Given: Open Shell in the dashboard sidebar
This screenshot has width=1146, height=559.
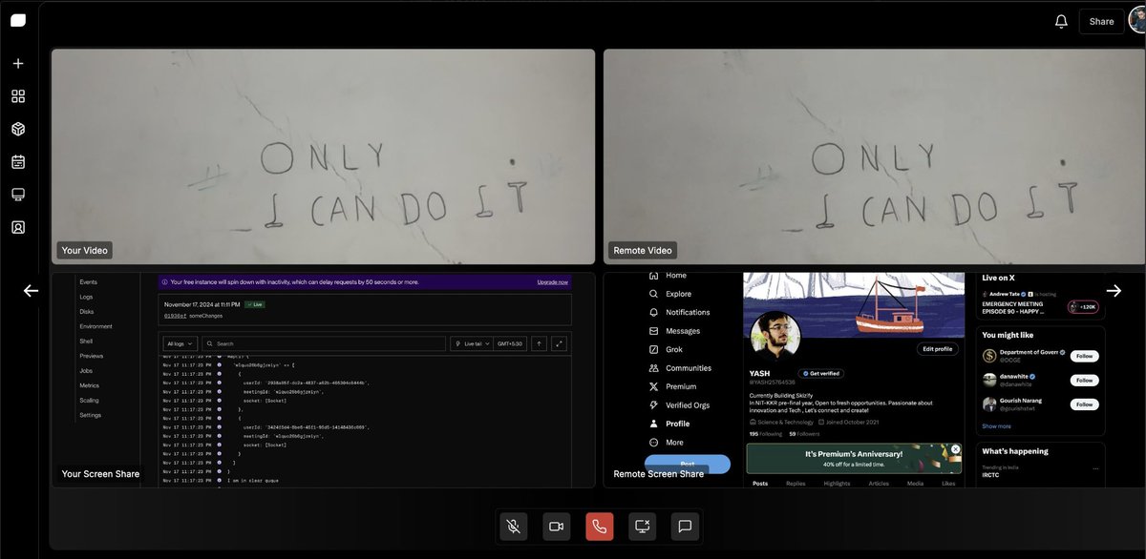Looking at the screenshot, I should pyautogui.click(x=87, y=341).
